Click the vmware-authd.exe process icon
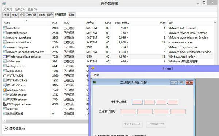Image resolution: width=219 pixels, height=136 pixels. 5,38
